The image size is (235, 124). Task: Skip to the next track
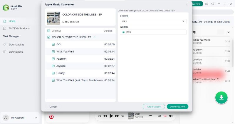pos(117,116)
